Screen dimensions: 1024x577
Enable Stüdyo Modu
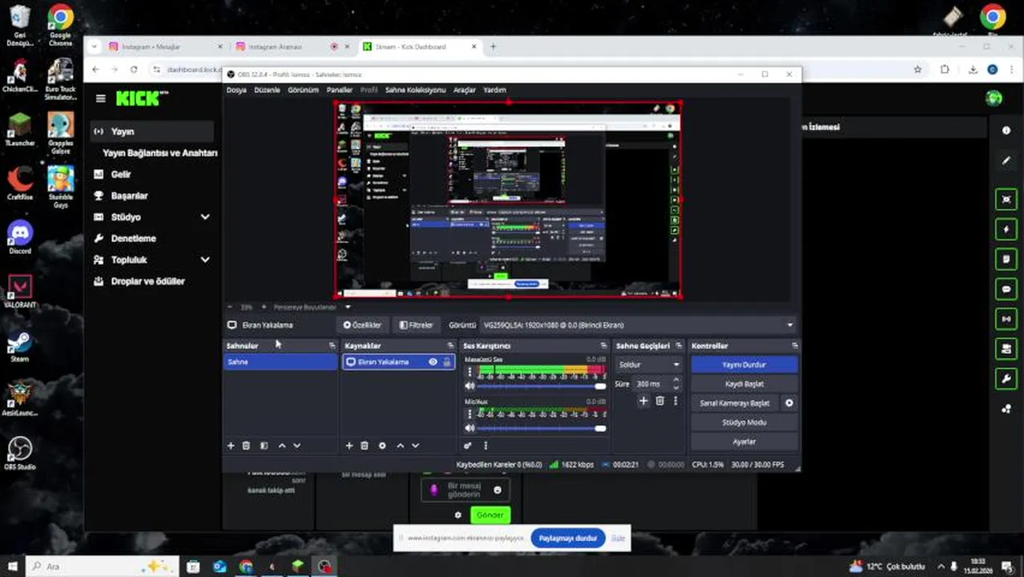pyautogui.click(x=744, y=422)
